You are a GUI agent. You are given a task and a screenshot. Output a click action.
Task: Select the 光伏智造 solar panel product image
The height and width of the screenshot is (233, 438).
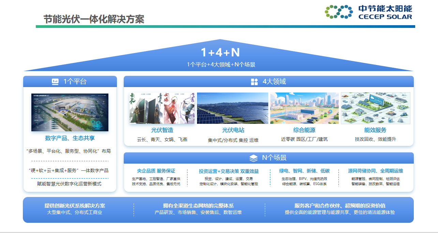(162, 108)
